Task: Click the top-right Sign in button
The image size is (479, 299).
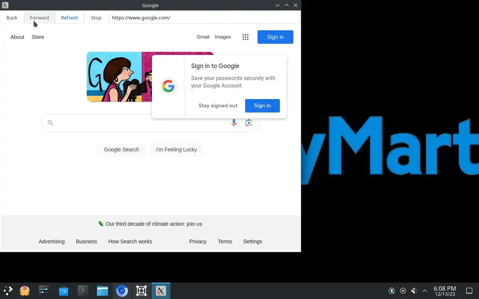Action: pos(275,37)
